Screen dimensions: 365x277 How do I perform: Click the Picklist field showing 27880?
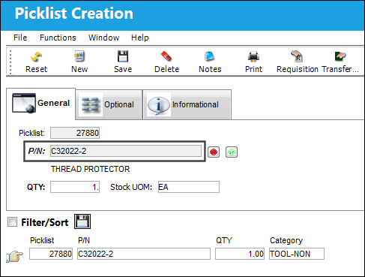(x=75, y=133)
